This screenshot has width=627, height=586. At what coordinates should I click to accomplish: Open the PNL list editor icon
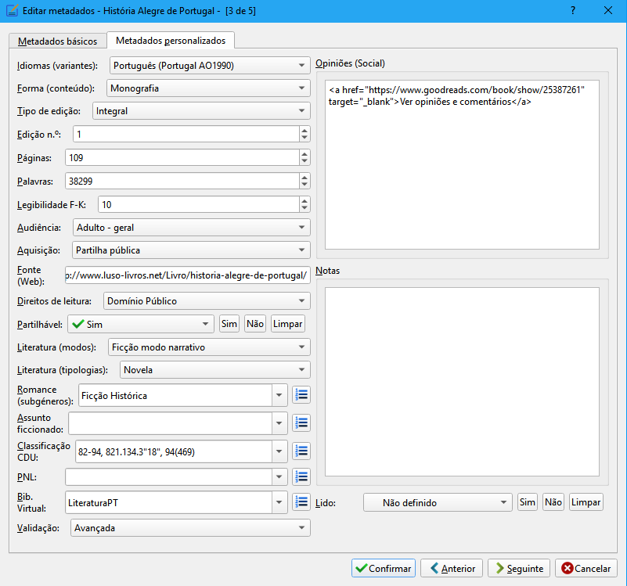pos(301,476)
